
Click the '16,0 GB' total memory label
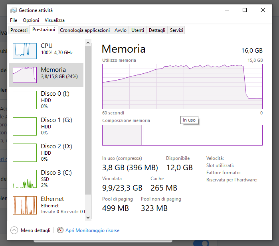tap(252, 51)
